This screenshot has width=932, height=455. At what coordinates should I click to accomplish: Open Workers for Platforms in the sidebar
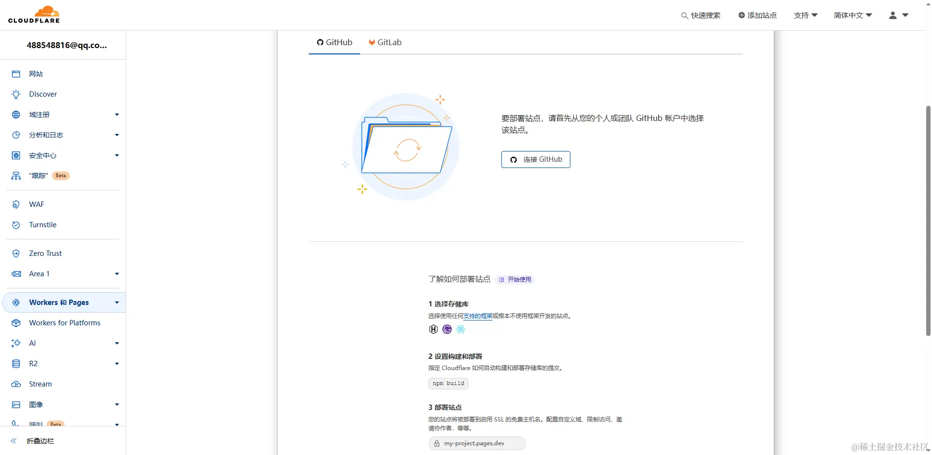[65, 323]
